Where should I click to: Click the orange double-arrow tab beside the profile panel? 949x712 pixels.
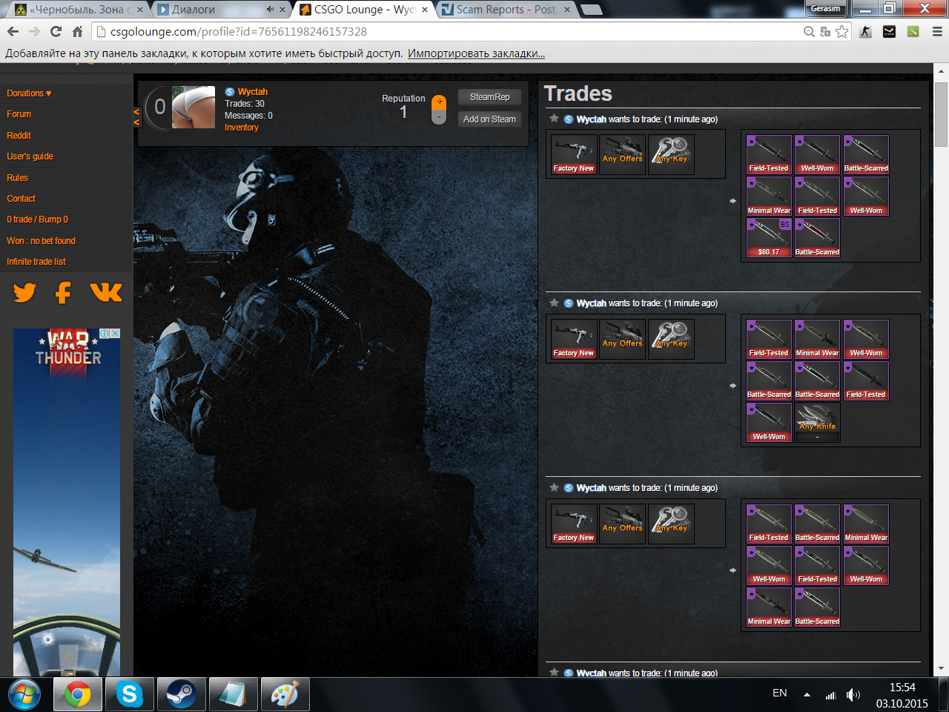tap(136, 116)
